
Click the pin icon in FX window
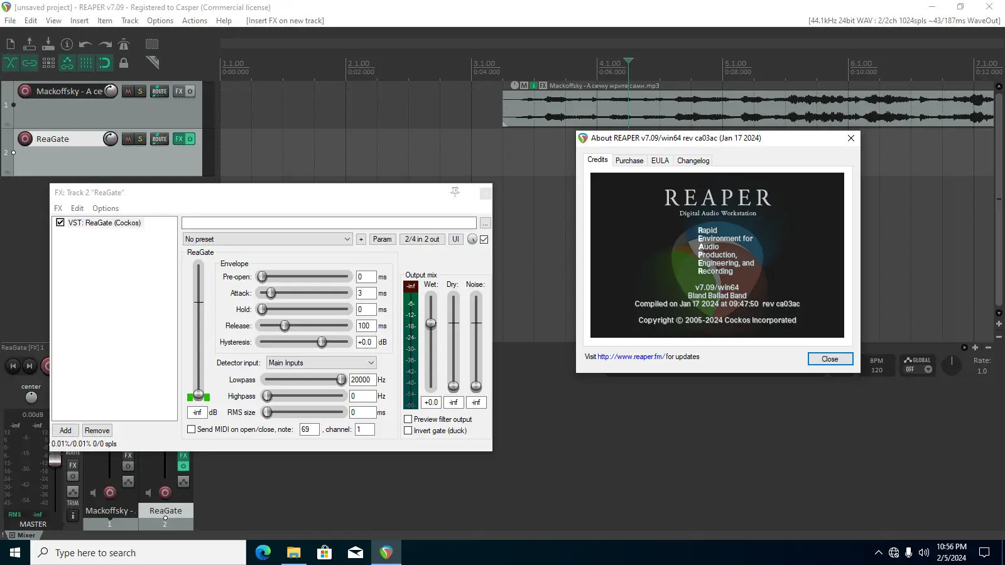(455, 192)
